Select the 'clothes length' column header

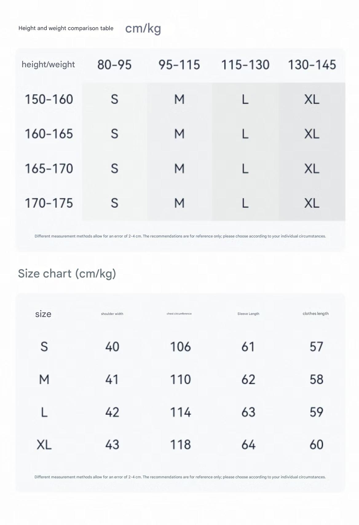[x=316, y=314]
